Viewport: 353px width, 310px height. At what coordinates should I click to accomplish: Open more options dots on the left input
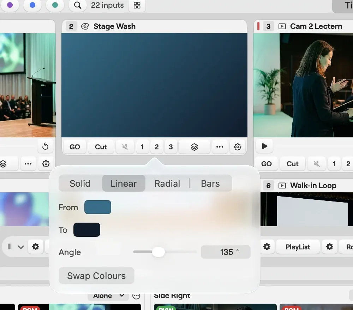pos(28,164)
